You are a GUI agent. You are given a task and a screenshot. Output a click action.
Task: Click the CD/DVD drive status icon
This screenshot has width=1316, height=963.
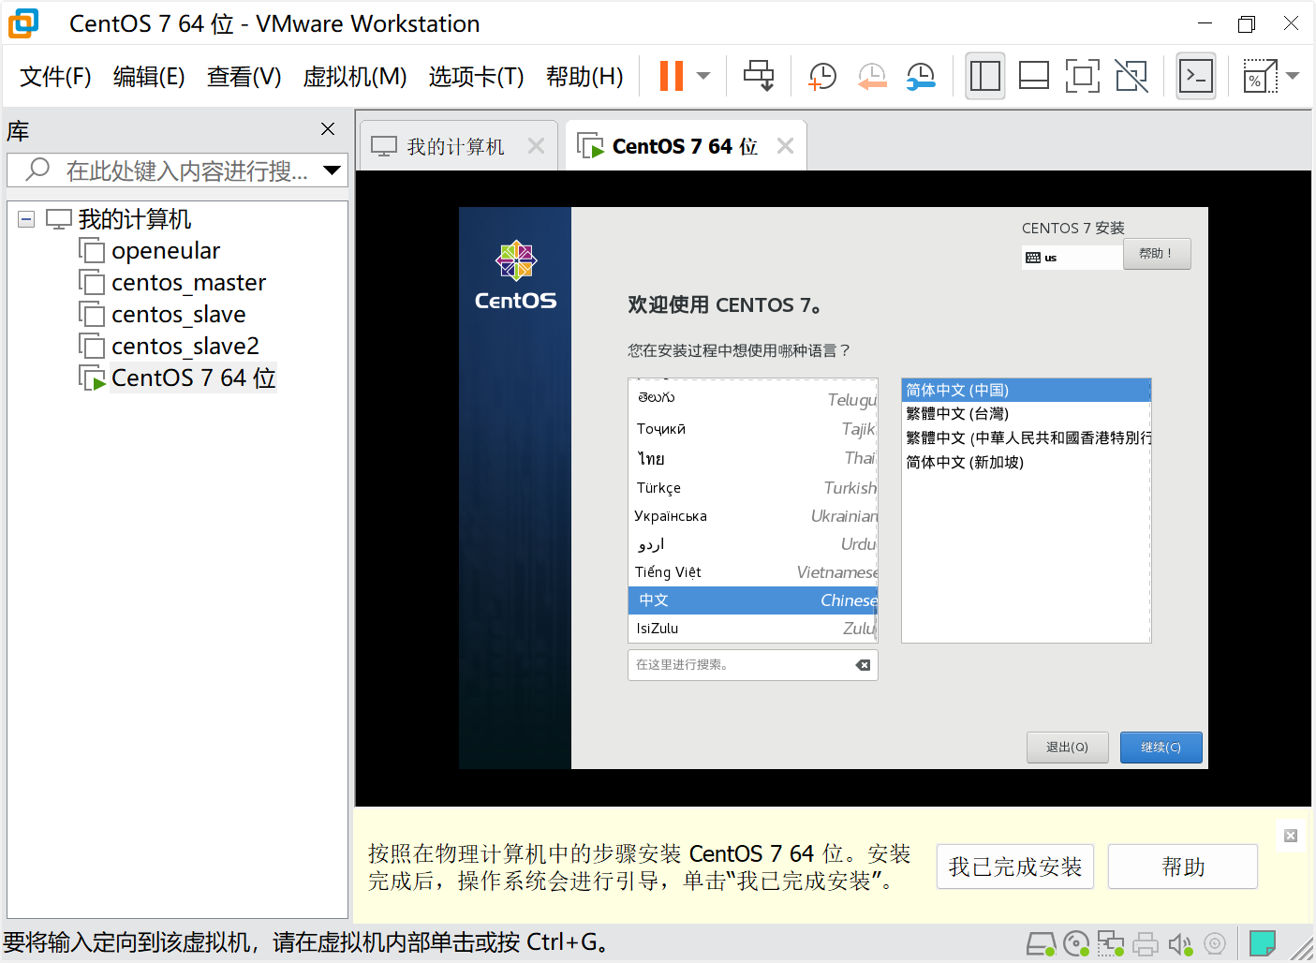tap(1077, 943)
